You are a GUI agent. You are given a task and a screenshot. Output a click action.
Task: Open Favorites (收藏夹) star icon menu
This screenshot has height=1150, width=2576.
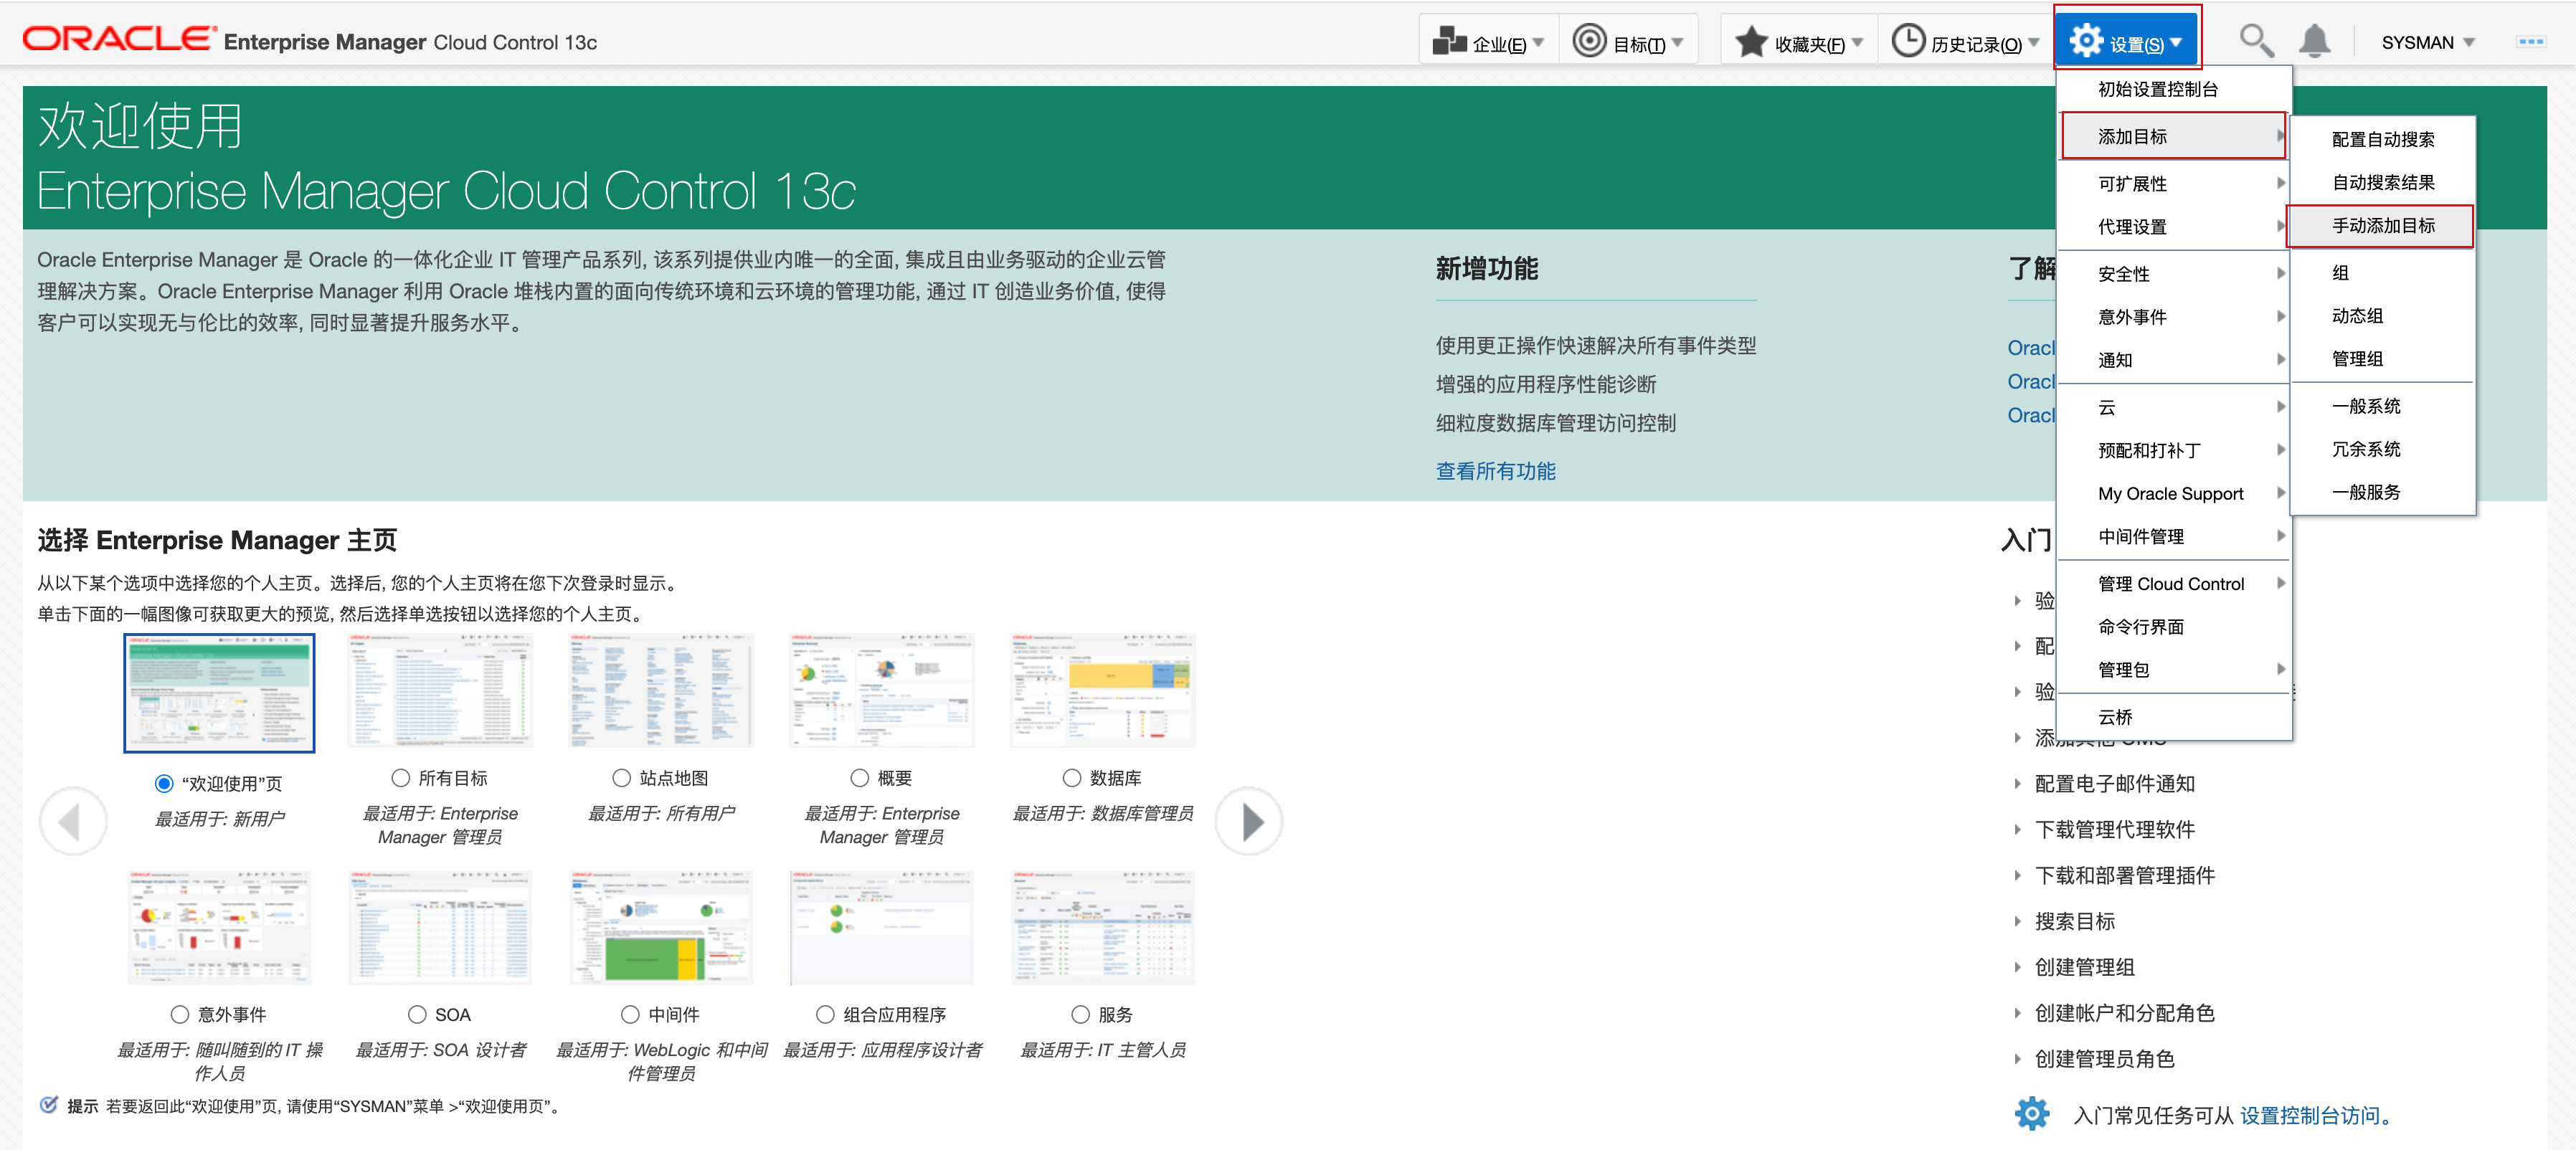pos(1751,42)
